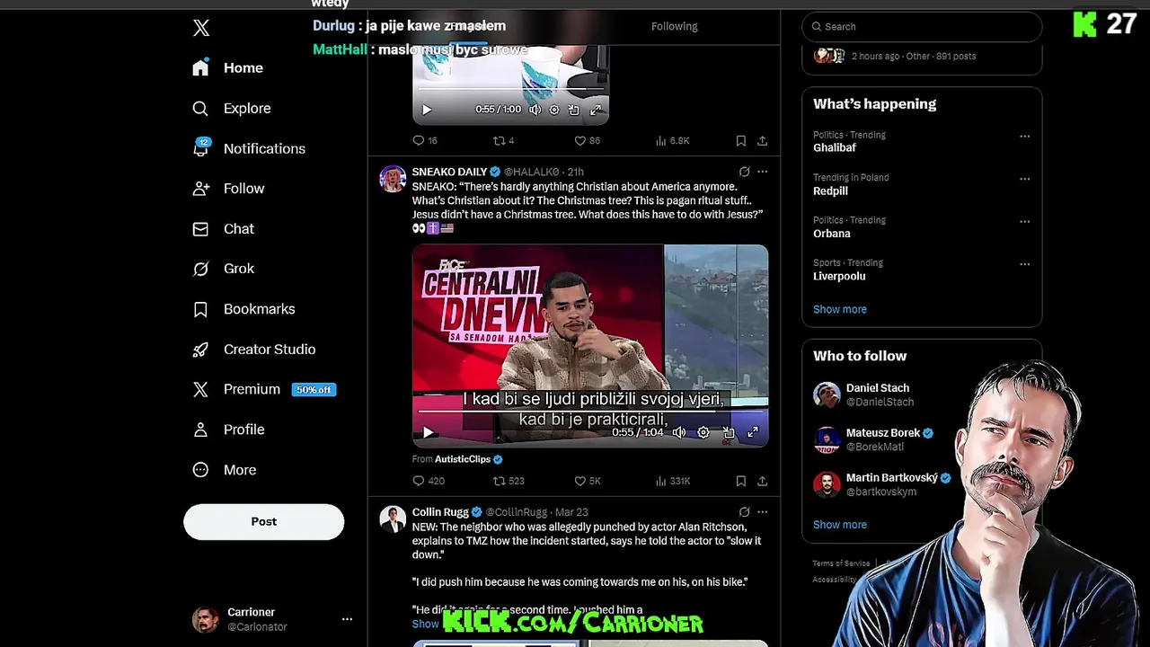Open Mateusz Borek suggested profile
The width and height of the screenshot is (1150, 647).
(x=883, y=433)
